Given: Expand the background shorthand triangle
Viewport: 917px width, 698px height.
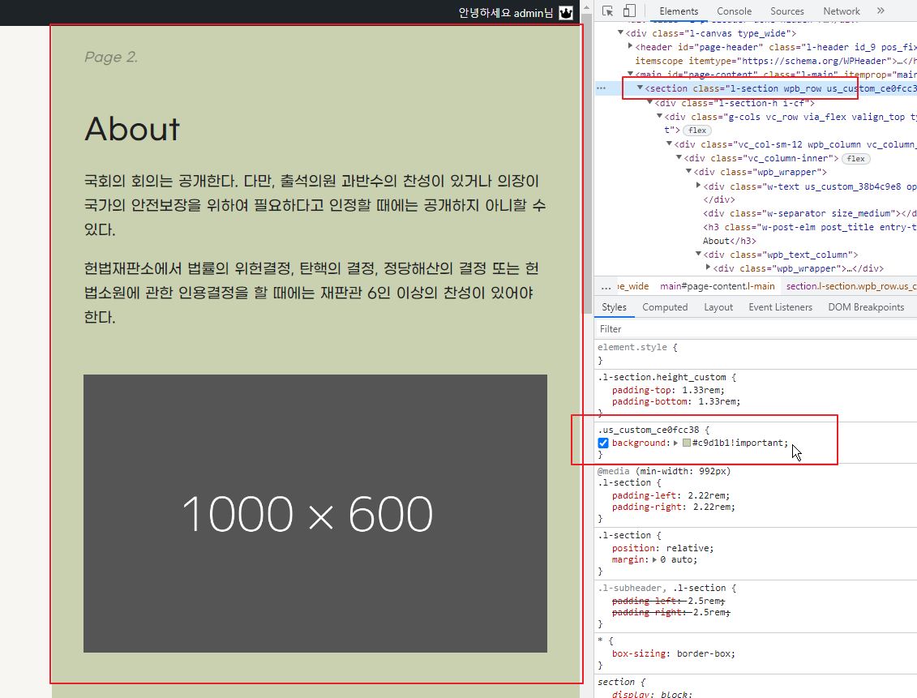Looking at the screenshot, I should coord(676,443).
